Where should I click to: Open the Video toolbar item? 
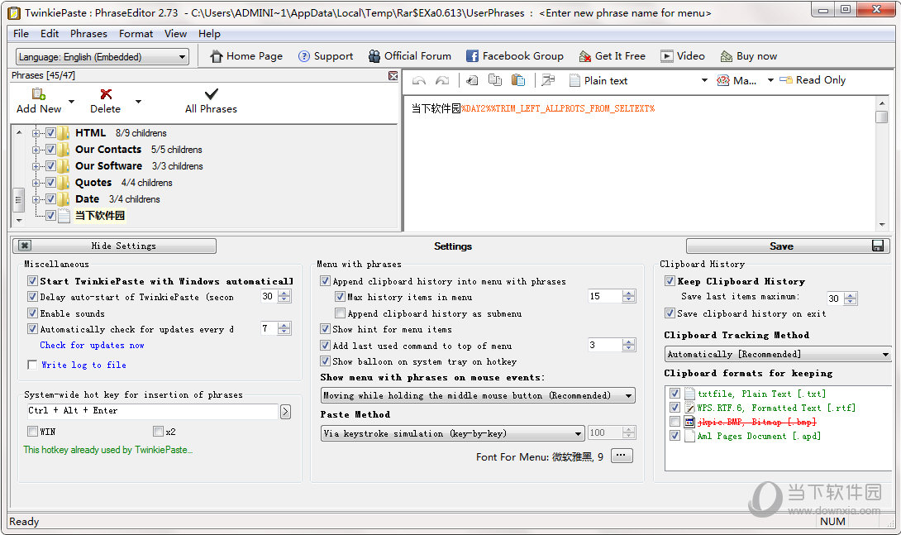pyautogui.click(x=683, y=55)
